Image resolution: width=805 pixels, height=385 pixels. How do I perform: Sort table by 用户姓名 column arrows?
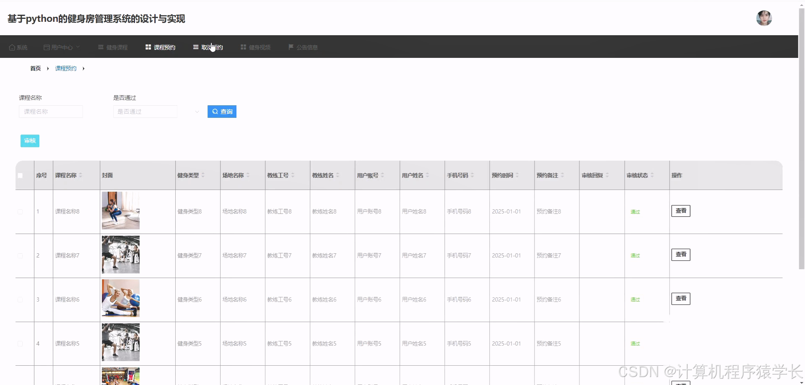427,175
